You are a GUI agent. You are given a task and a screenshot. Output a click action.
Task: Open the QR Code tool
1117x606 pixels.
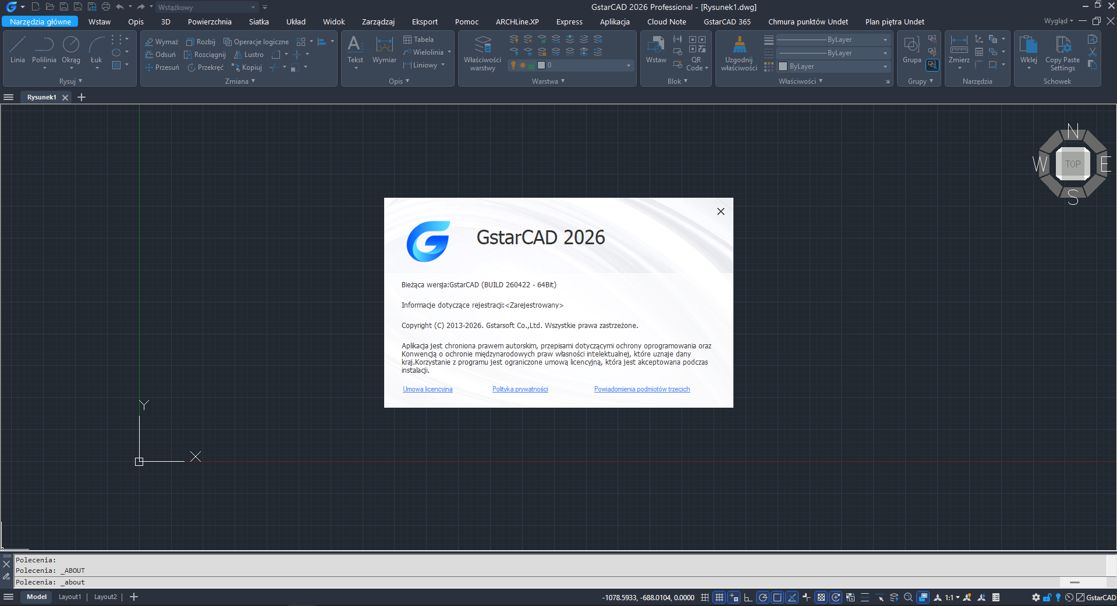pyautogui.click(x=697, y=54)
